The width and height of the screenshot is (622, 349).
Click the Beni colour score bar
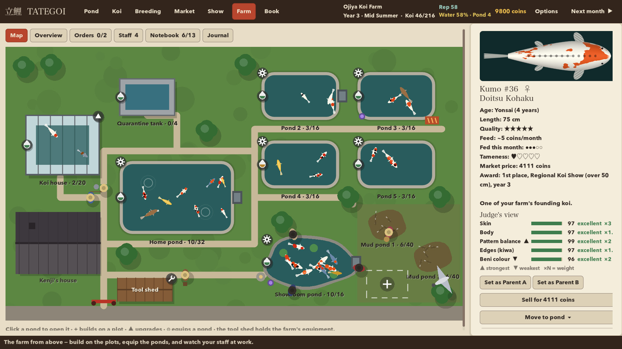click(547, 259)
